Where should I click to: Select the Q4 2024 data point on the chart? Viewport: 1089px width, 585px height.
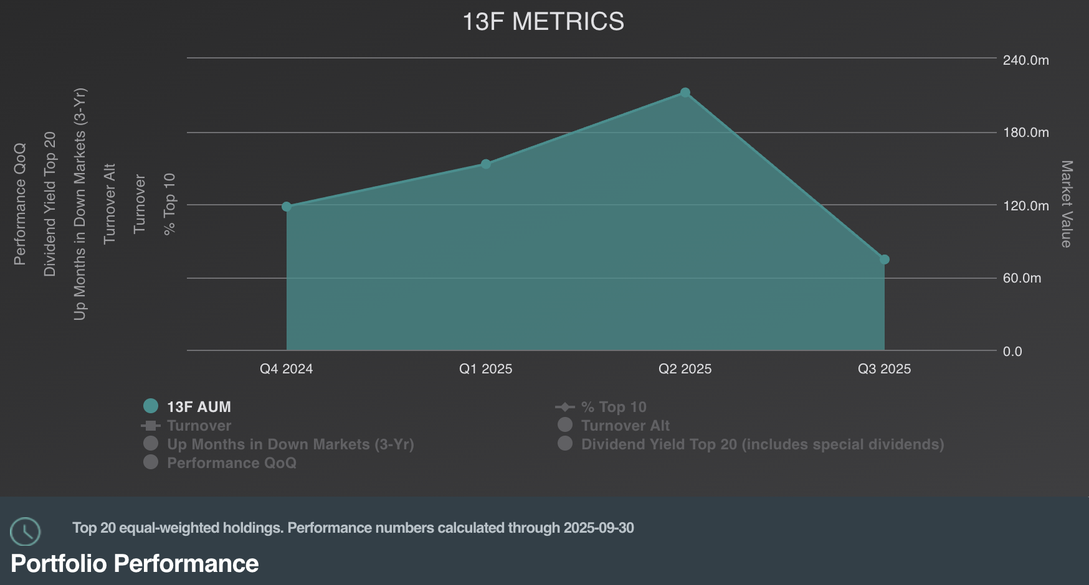coord(287,207)
